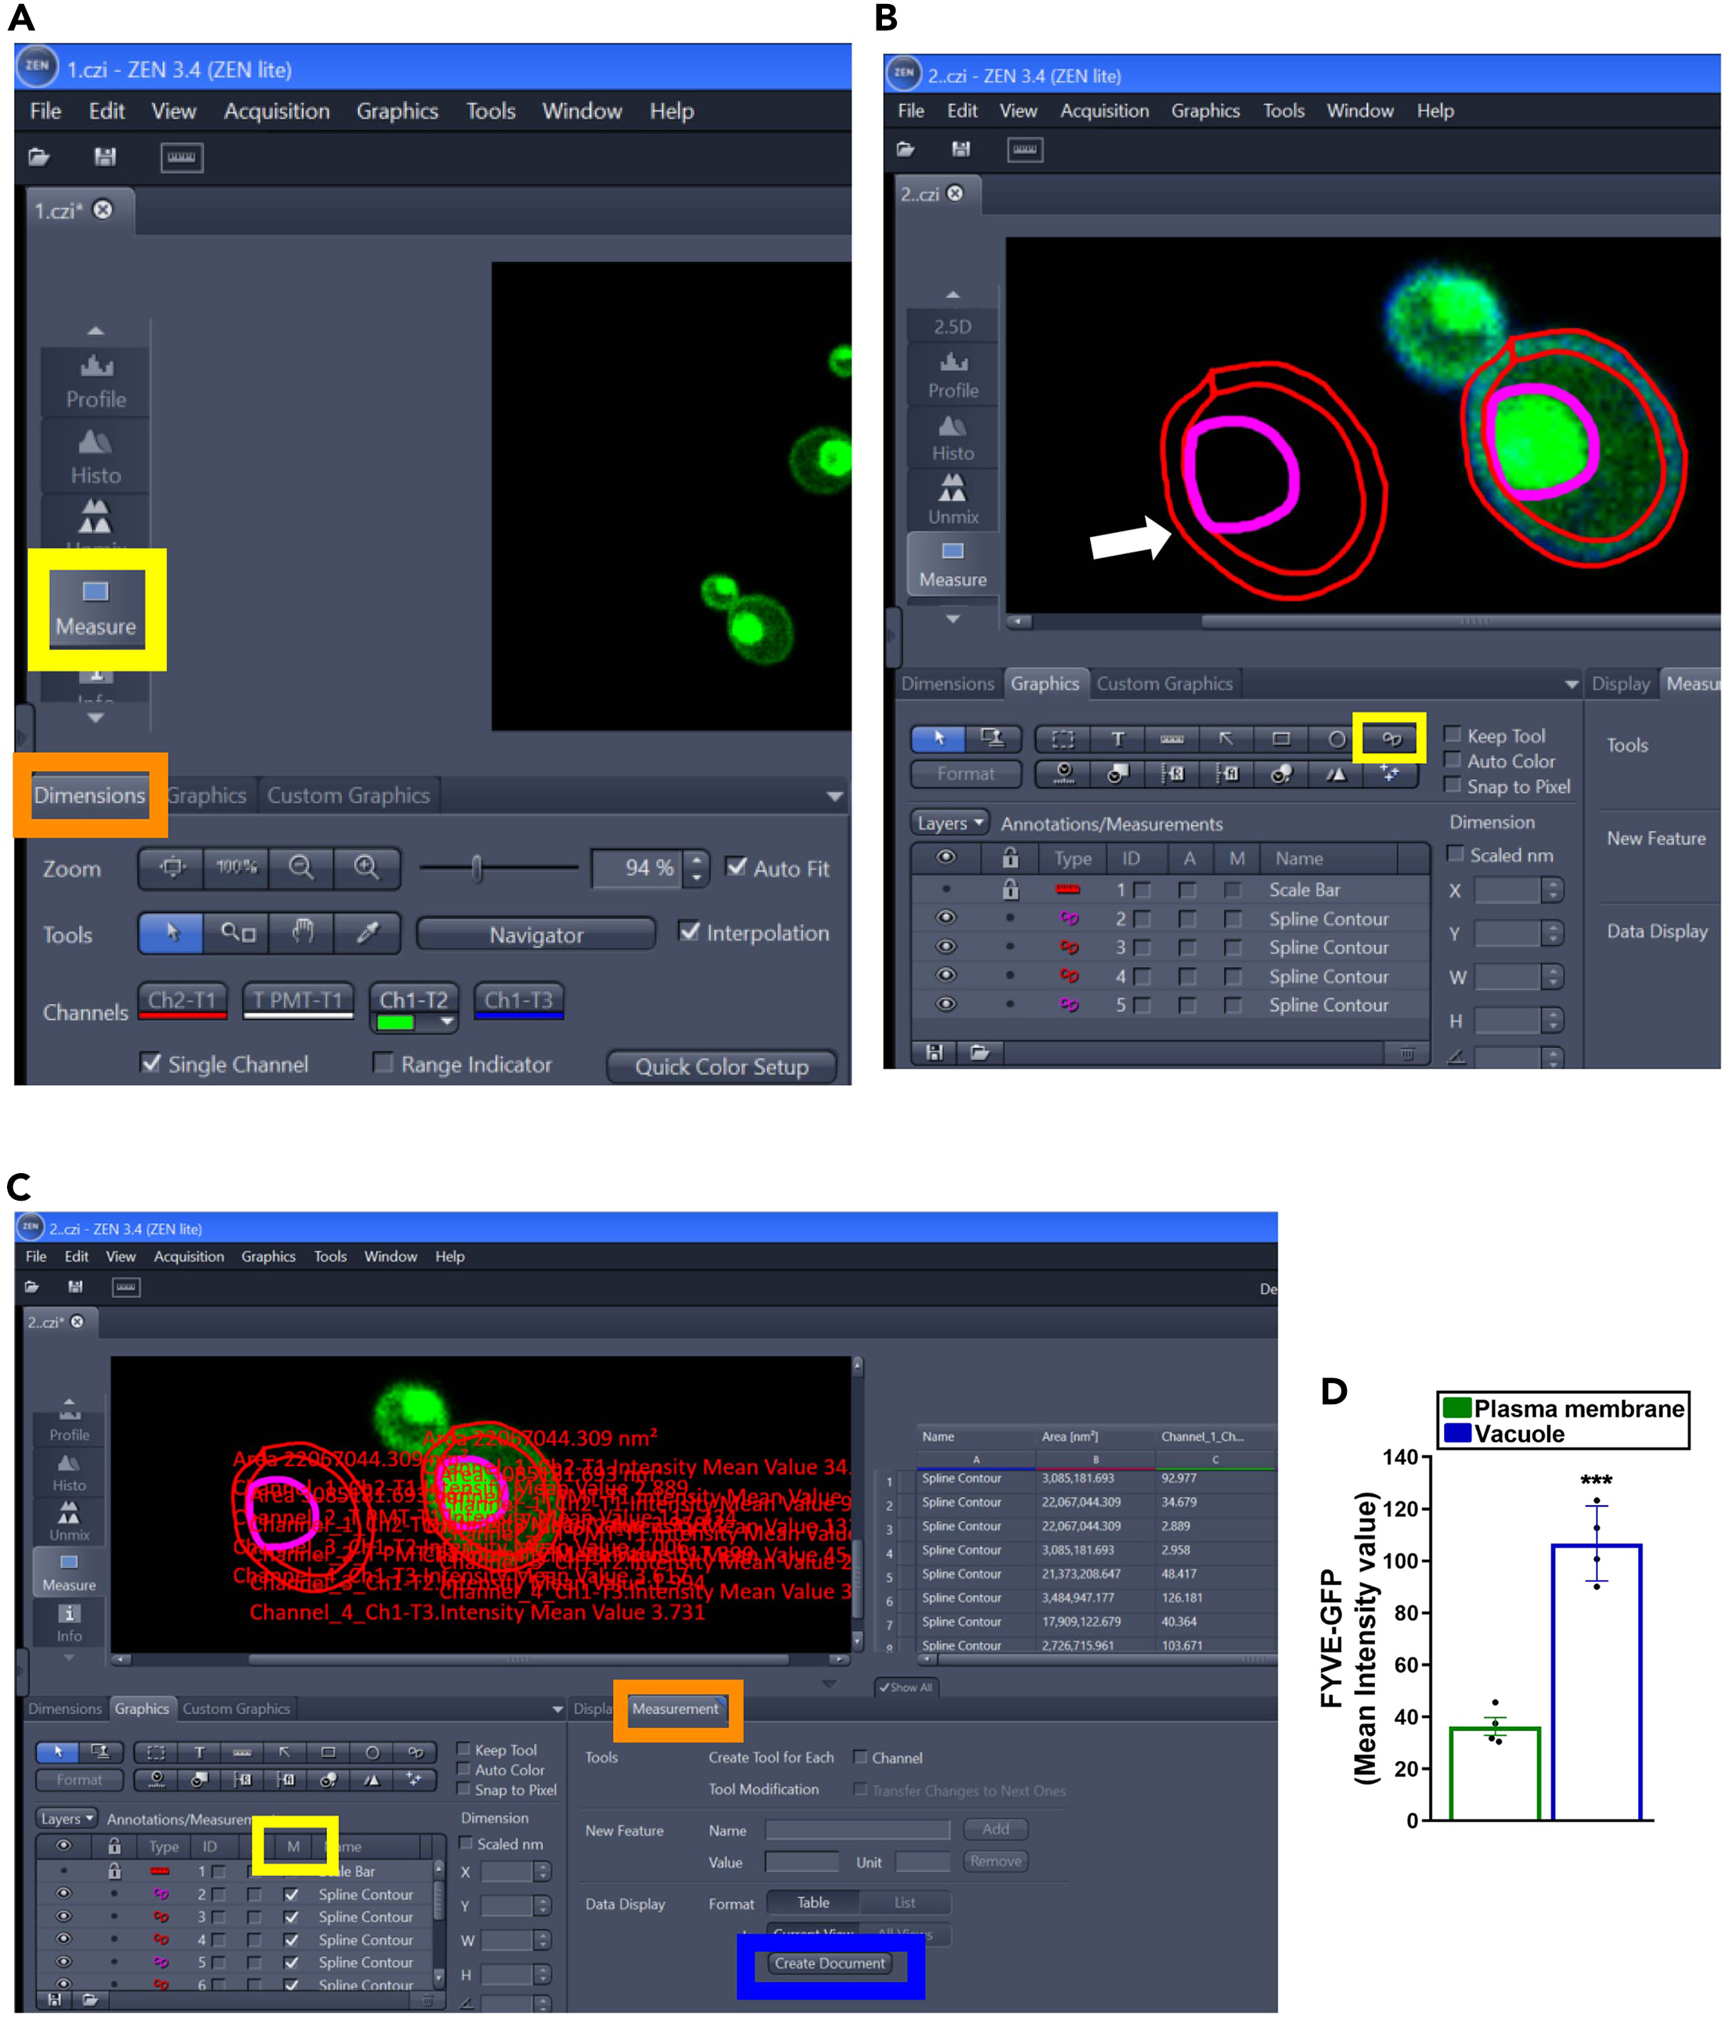Select the Text annotation tool
1728x2024 pixels.
point(1118,740)
